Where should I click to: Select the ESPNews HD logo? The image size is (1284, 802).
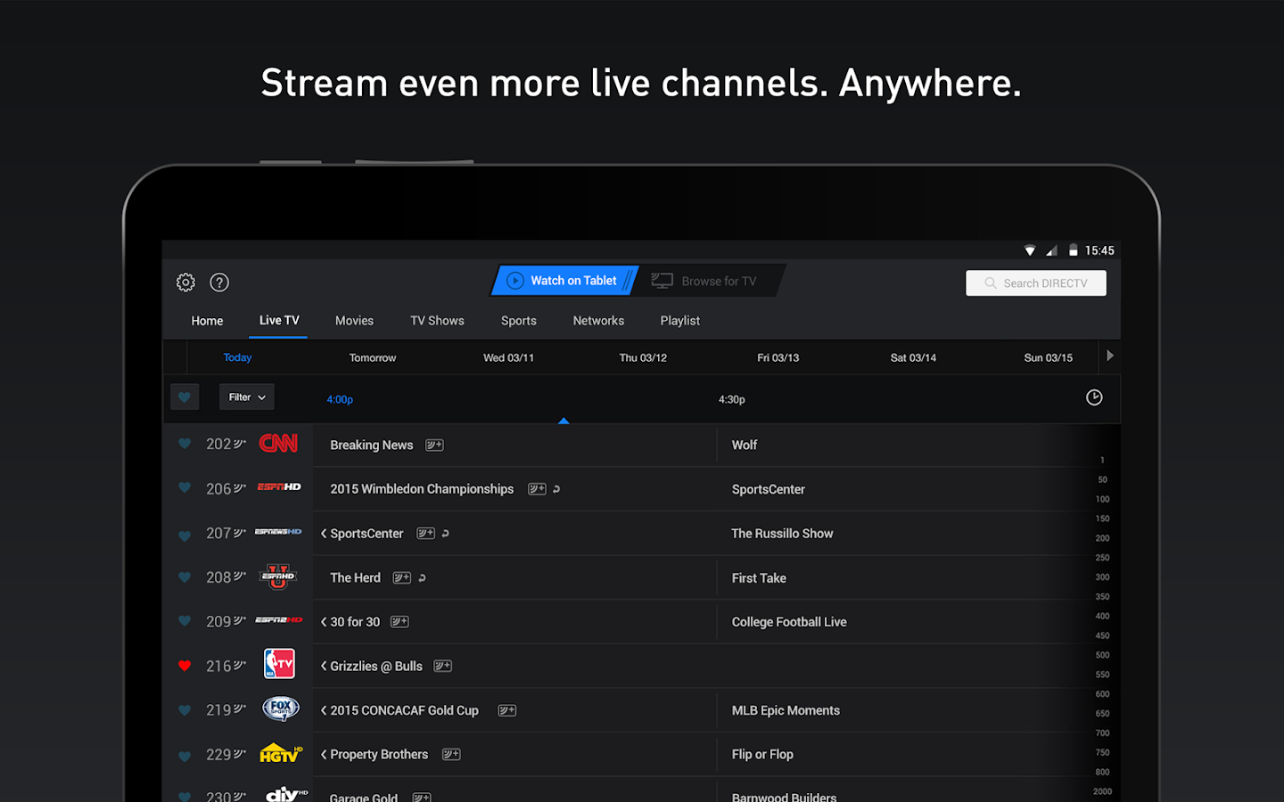pos(278,532)
